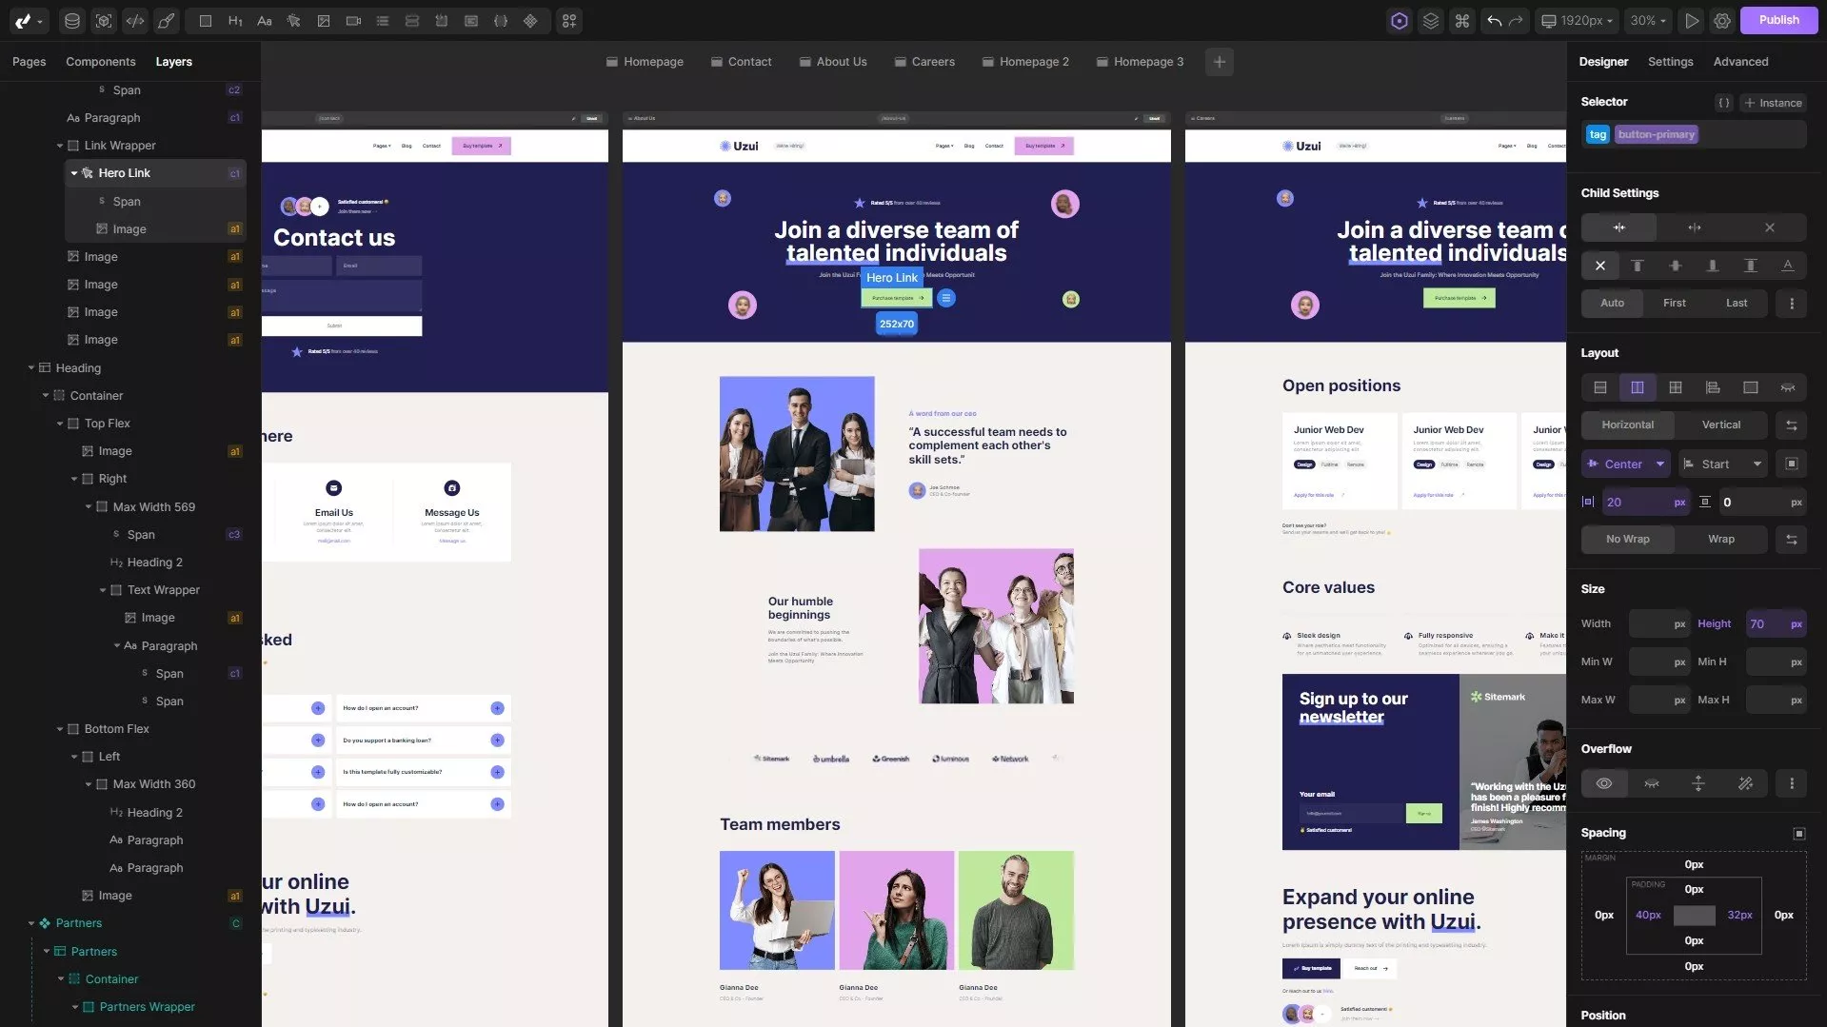Collapse the Heading layer in tree
Viewport: 1827px width, 1027px height.
coord(31,368)
